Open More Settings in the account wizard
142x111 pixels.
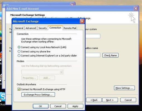point(124,88)
